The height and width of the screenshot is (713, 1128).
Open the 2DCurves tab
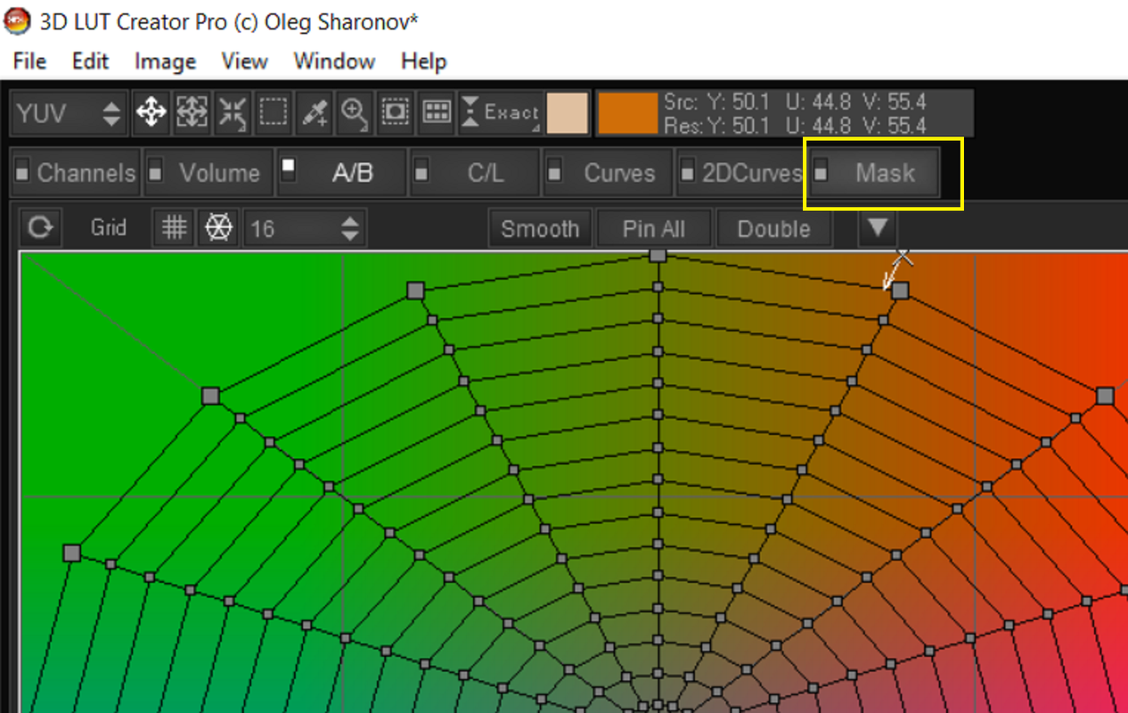point(740,173)
